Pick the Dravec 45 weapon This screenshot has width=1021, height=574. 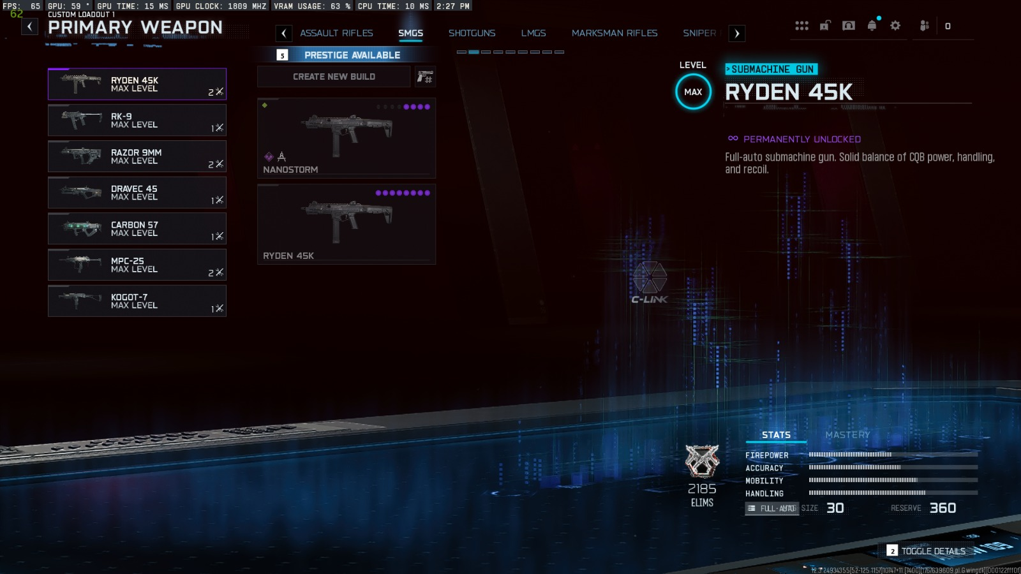(x=137, y=193)
